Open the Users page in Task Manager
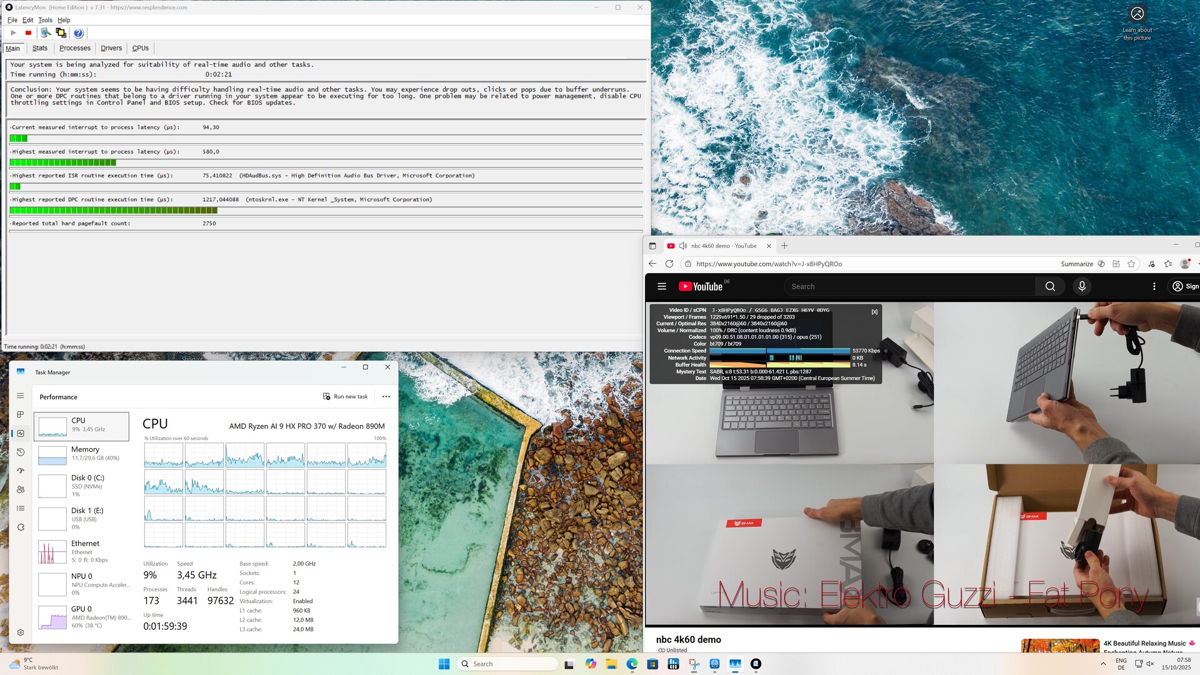 point(21,489)
